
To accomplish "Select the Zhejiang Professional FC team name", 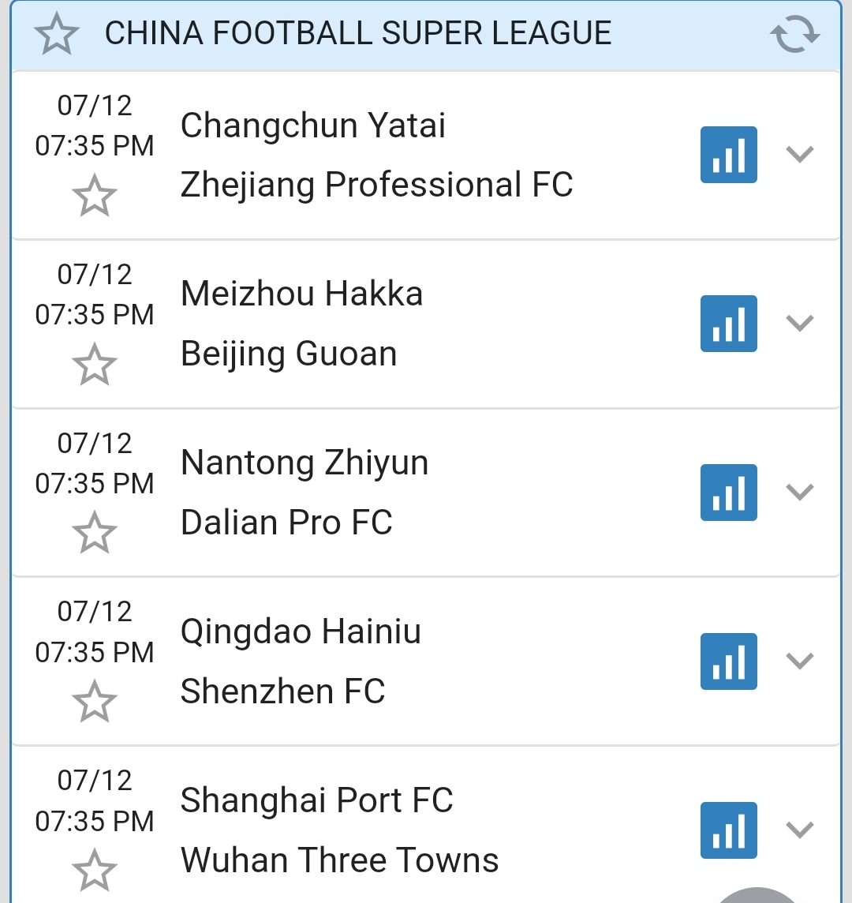I will coord(376,185).
